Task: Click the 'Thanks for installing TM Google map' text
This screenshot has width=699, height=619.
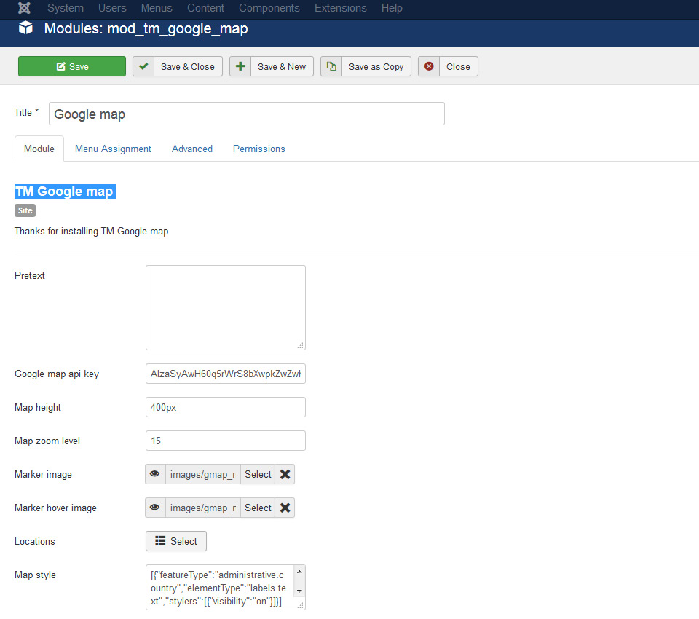Action: pos(92,231)
